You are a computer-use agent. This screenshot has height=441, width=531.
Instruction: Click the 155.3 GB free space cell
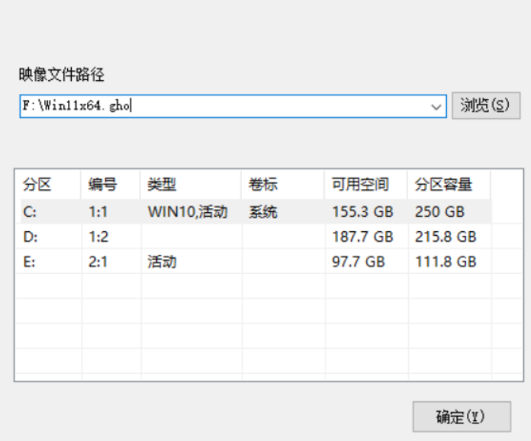[x=362, y=212]
